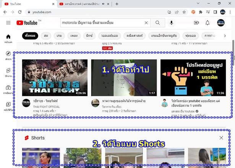Open the 1:17 tree height video thumbnail

pos(124,78)
